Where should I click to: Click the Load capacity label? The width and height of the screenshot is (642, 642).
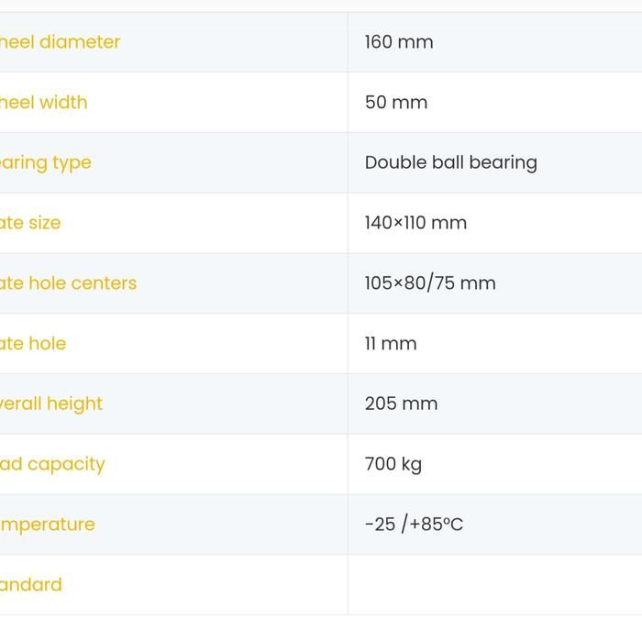[52, 464]
